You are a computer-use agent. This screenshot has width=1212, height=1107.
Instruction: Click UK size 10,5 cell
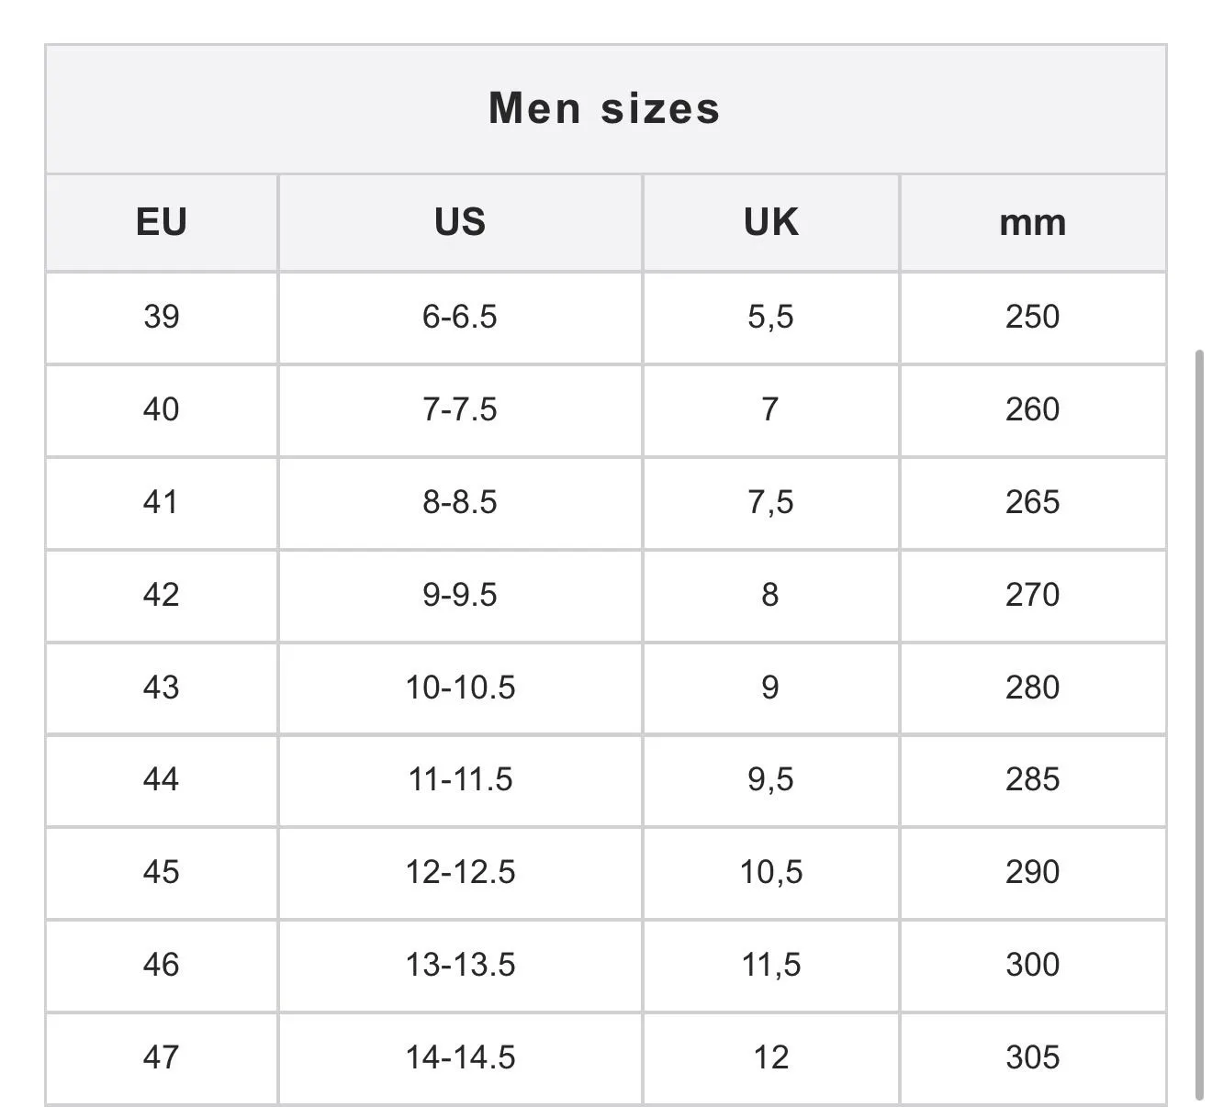pyautogui.click(x=771, y=873)
